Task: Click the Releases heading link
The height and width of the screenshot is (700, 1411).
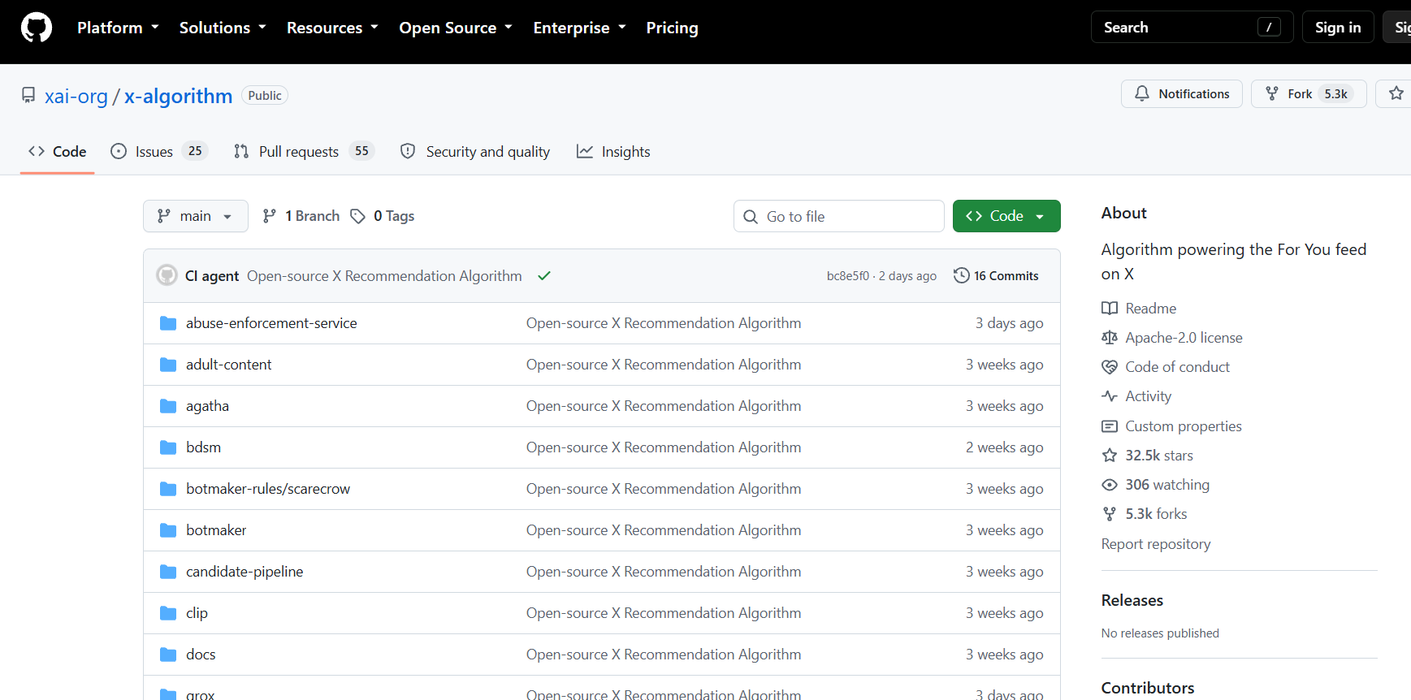Action: click(1132, 601)
